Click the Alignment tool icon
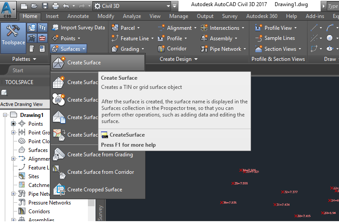The image size is (339, 222). pos(161,28)
